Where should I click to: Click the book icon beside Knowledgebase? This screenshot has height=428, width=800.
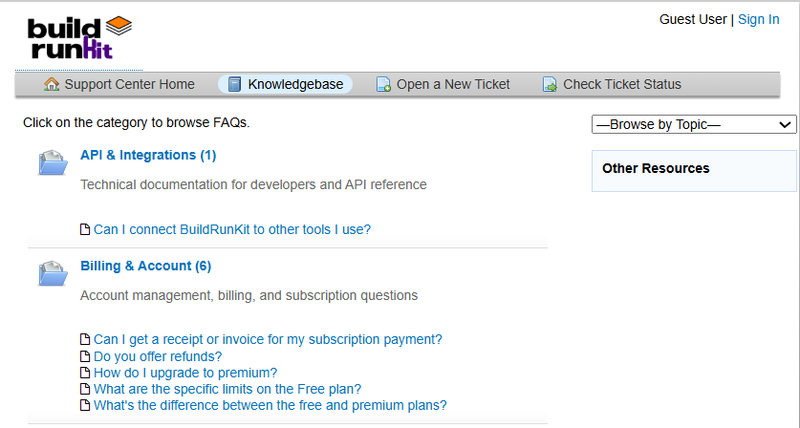[x=234, y=84]
